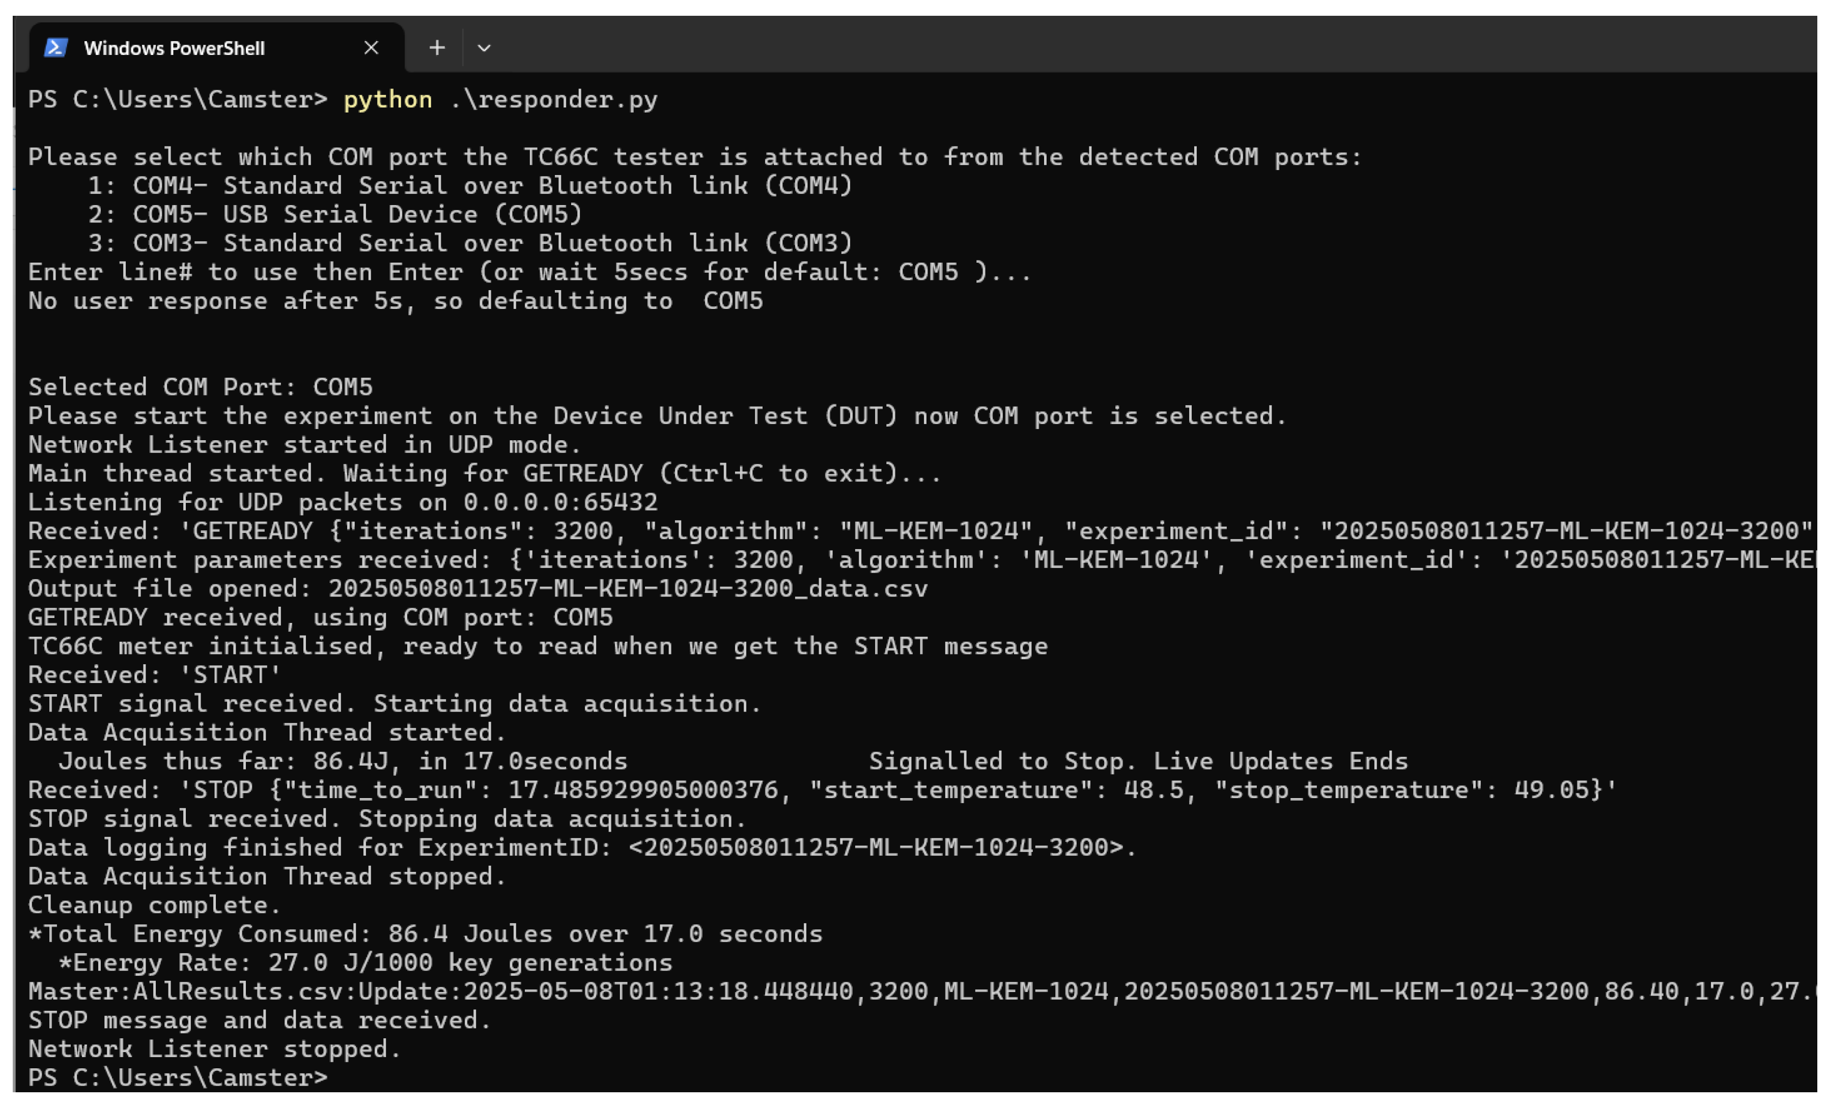Close the Windows PowerShell tab
Image resolution: width=1828 pixels, height=1106 pixels.
[x=371, y=48]
